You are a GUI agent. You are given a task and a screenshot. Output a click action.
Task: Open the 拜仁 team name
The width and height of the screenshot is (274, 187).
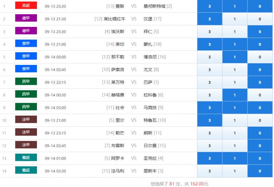tap(148, 32)
